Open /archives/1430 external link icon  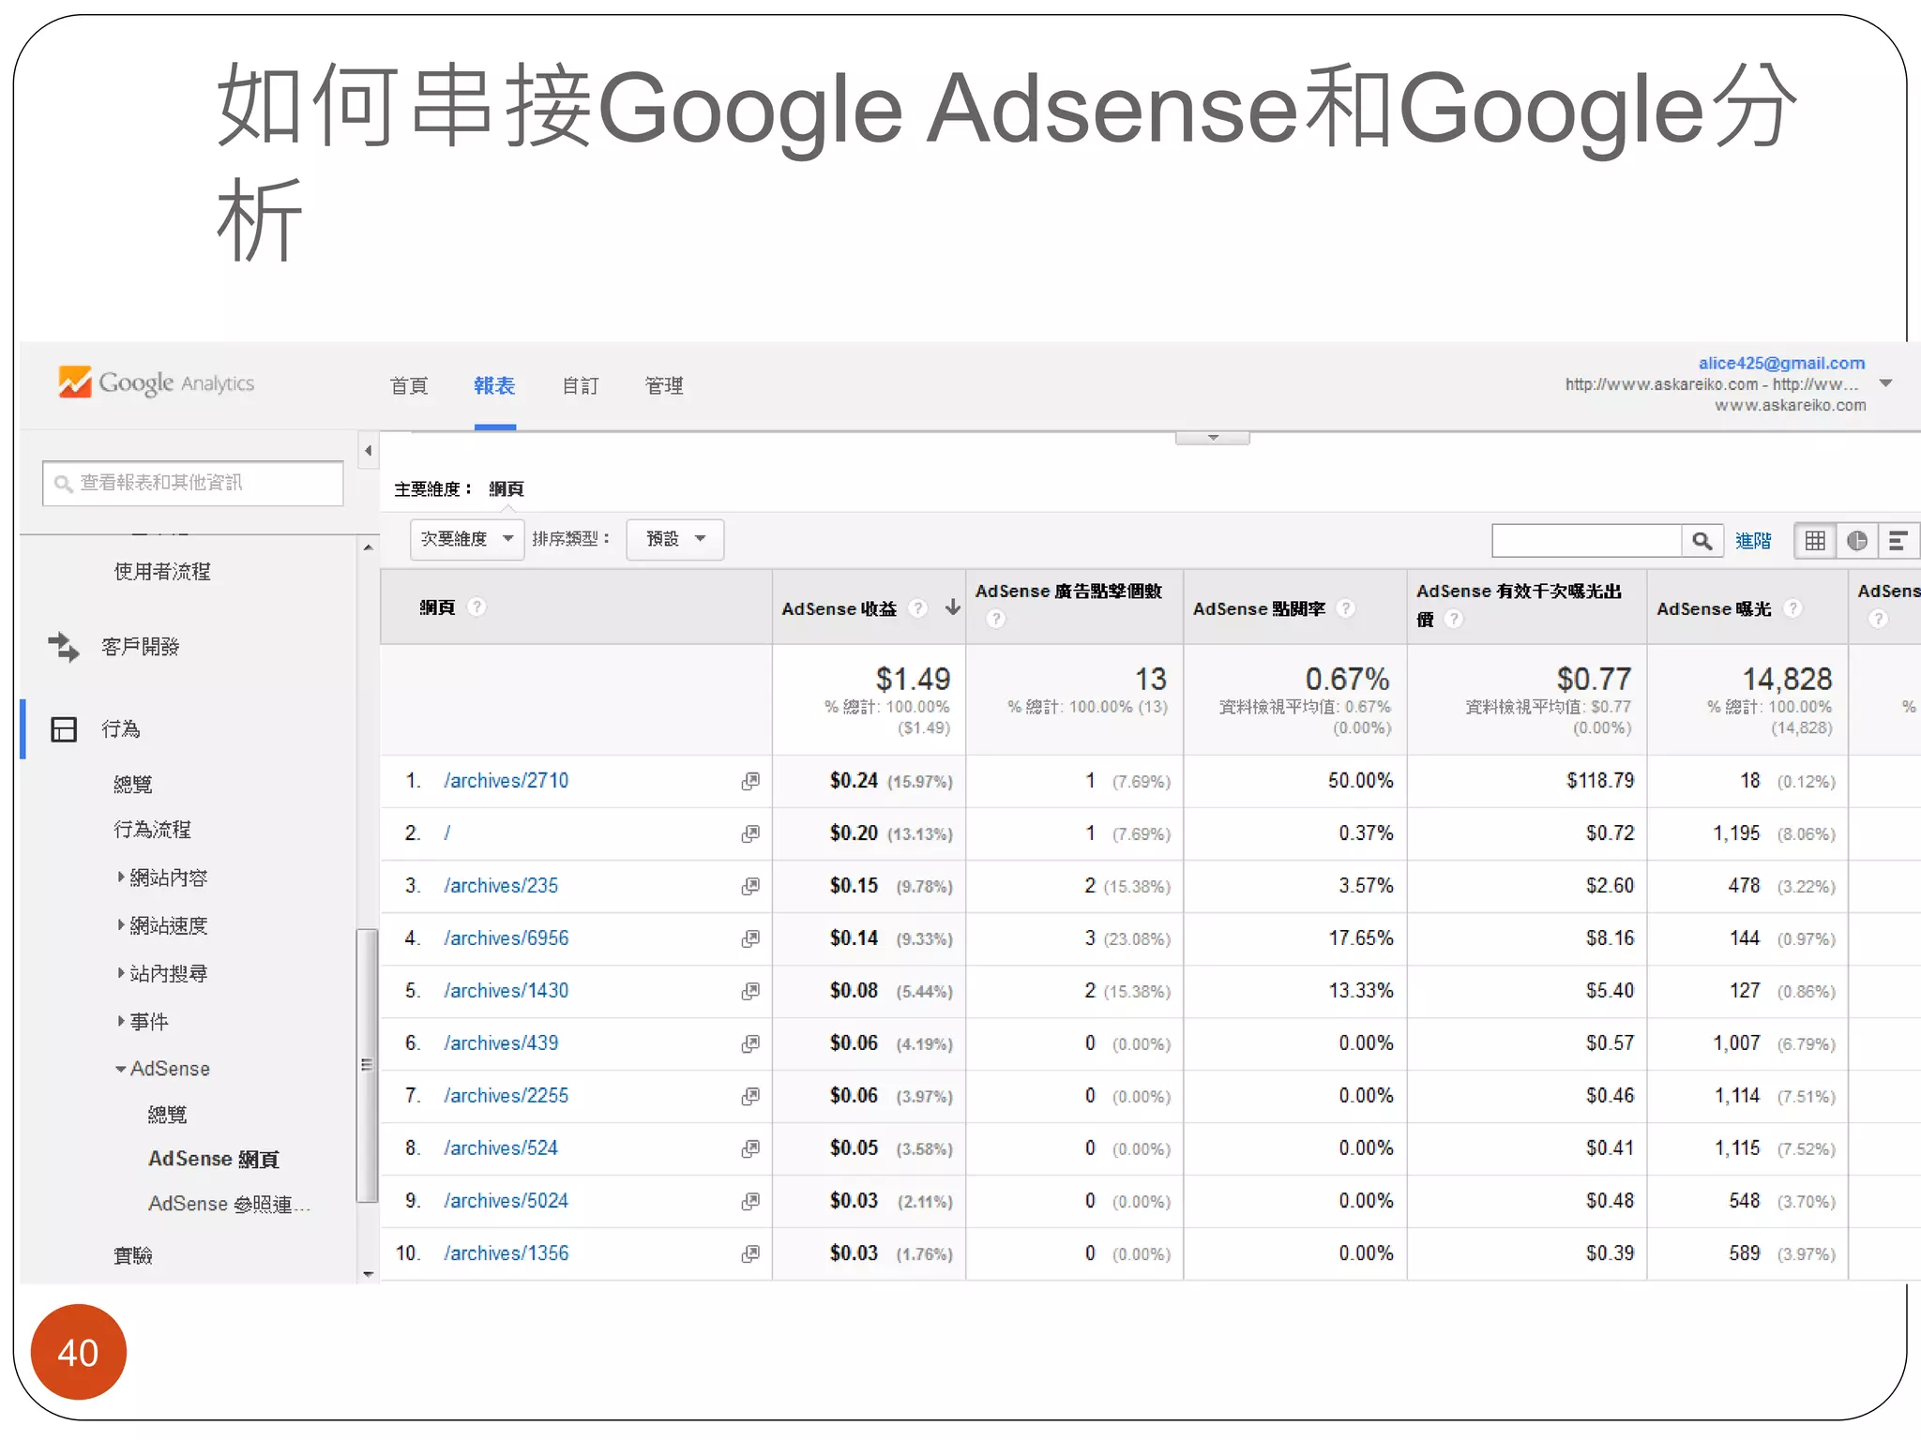tap(750, 991)
